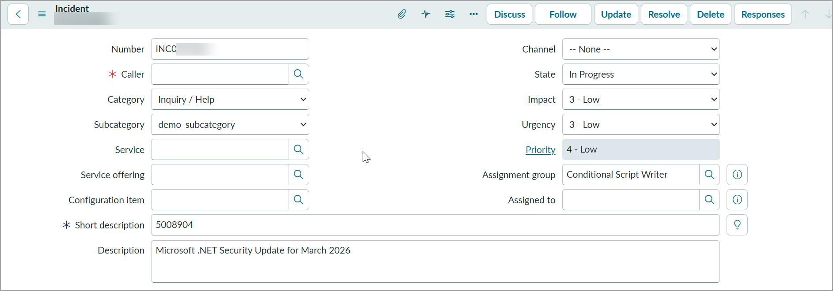Expand the State dropdown In Progress

pos(641,74)
